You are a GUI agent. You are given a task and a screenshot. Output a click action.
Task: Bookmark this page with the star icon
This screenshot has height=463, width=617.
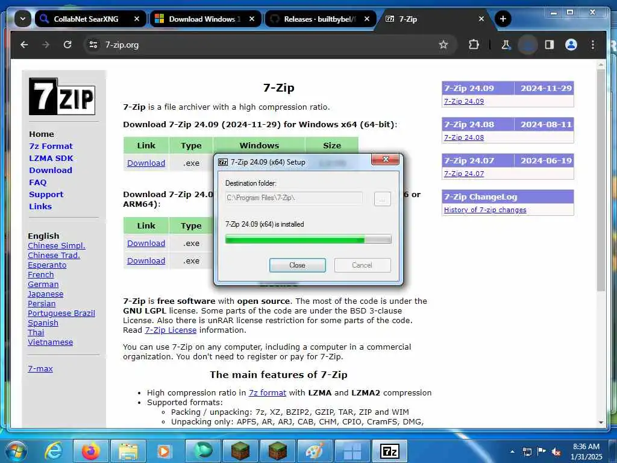tap(443, 45)
